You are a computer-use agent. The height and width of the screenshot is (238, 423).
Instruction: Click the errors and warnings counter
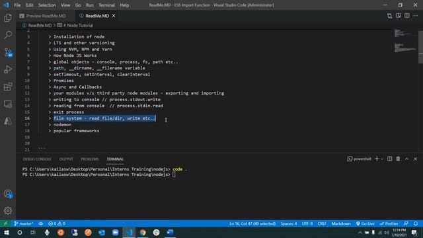57,223
